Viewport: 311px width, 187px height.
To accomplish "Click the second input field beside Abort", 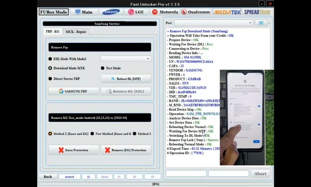I will click(x=228, y=173).
